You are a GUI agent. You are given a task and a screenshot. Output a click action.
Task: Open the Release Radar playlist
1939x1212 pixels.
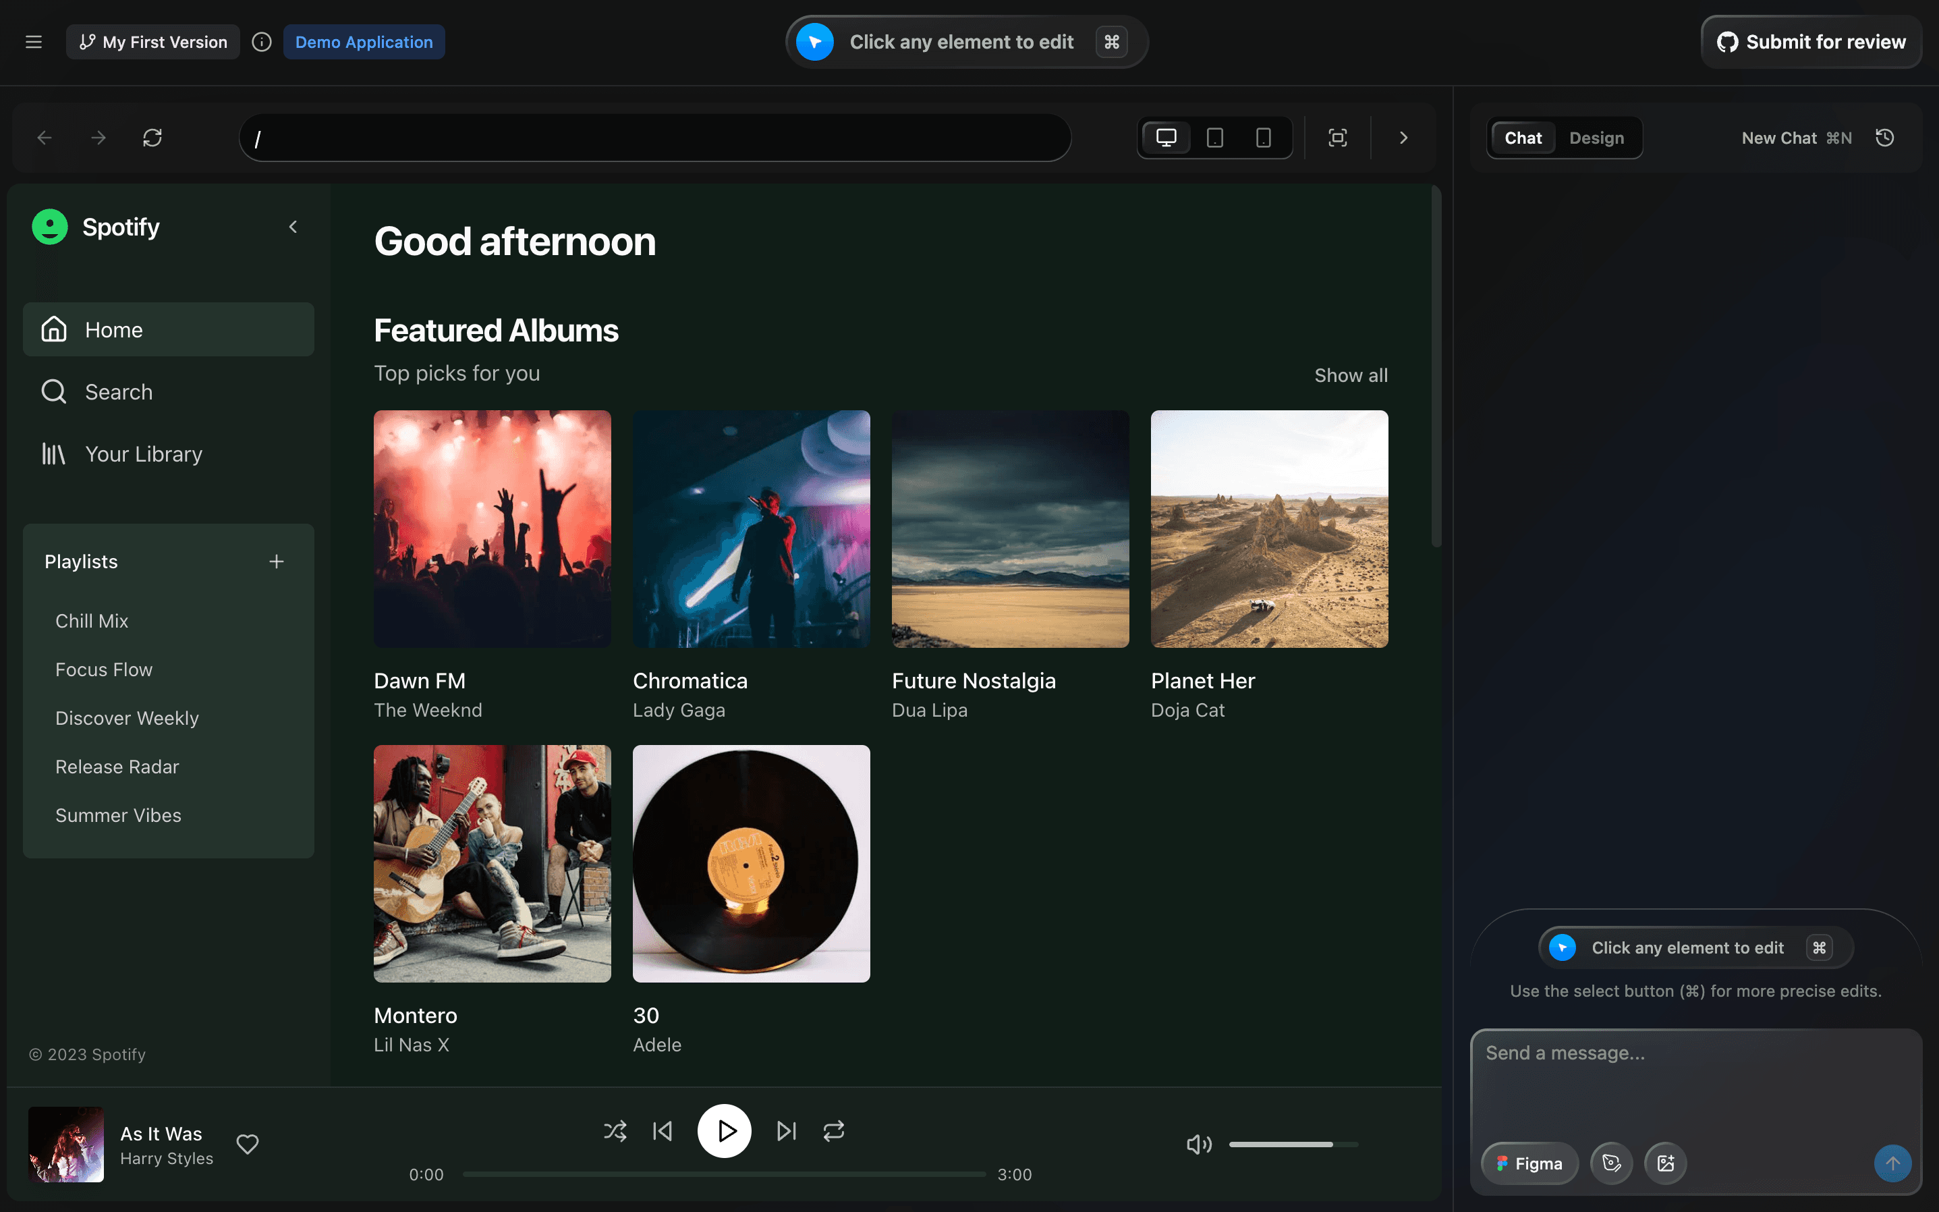[x=117, y=767]
